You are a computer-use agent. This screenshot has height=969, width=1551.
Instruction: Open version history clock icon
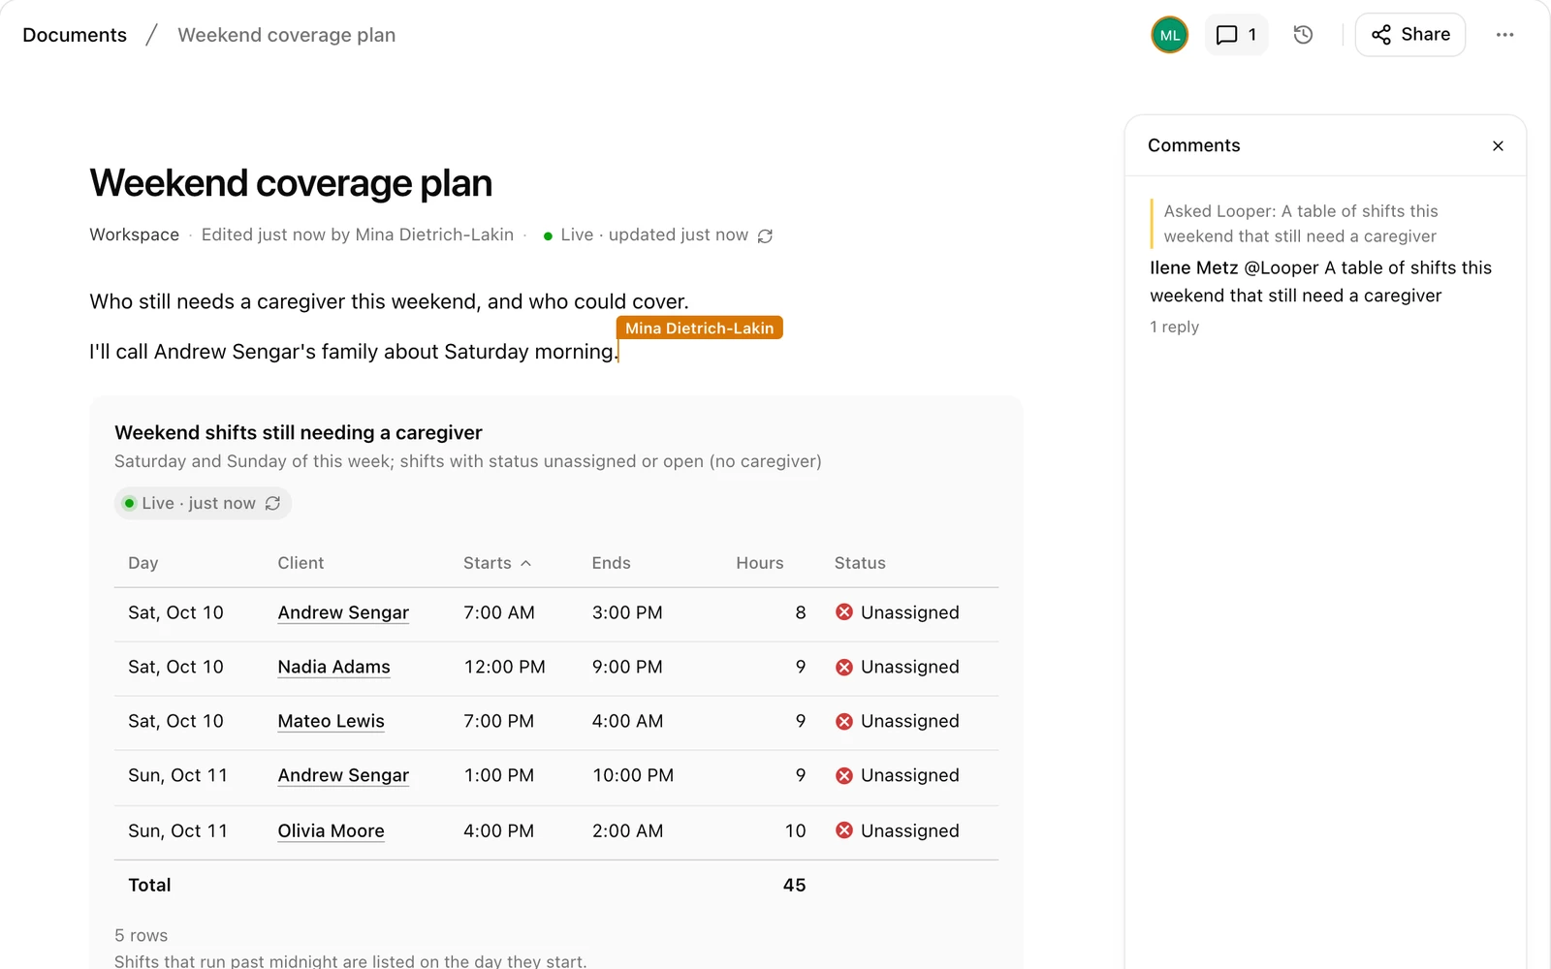coord(1303,35)
